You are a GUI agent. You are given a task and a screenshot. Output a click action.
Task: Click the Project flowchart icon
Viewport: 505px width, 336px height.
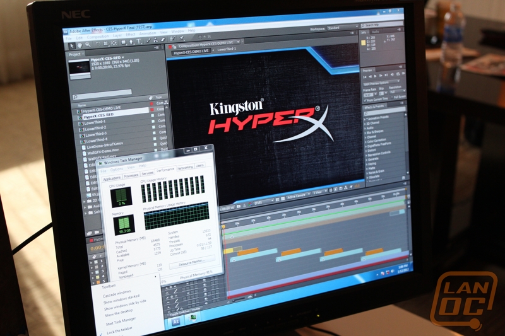166,103
